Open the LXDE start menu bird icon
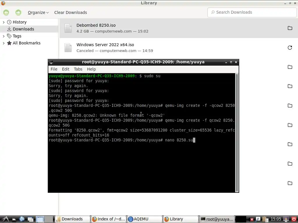This screenshot has width=298, height=223. (5, 219)
